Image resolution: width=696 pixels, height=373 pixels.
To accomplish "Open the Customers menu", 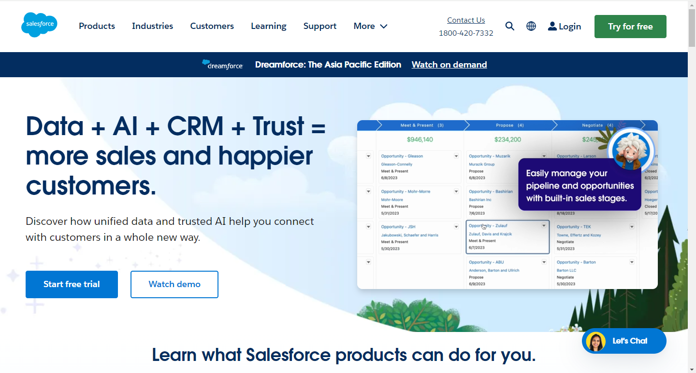I will point(212,26).
